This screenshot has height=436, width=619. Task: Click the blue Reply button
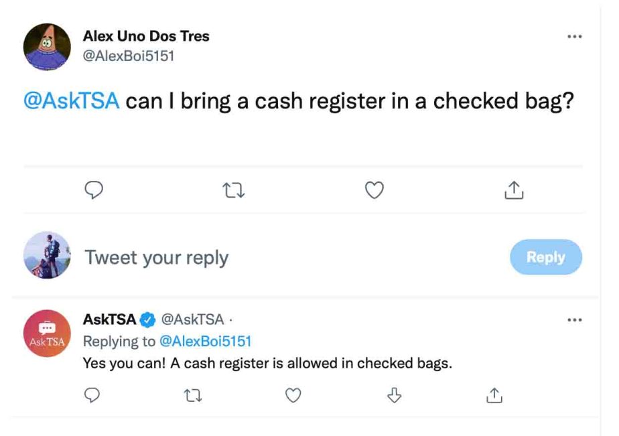pyautogui.click(x=545, y=257)
